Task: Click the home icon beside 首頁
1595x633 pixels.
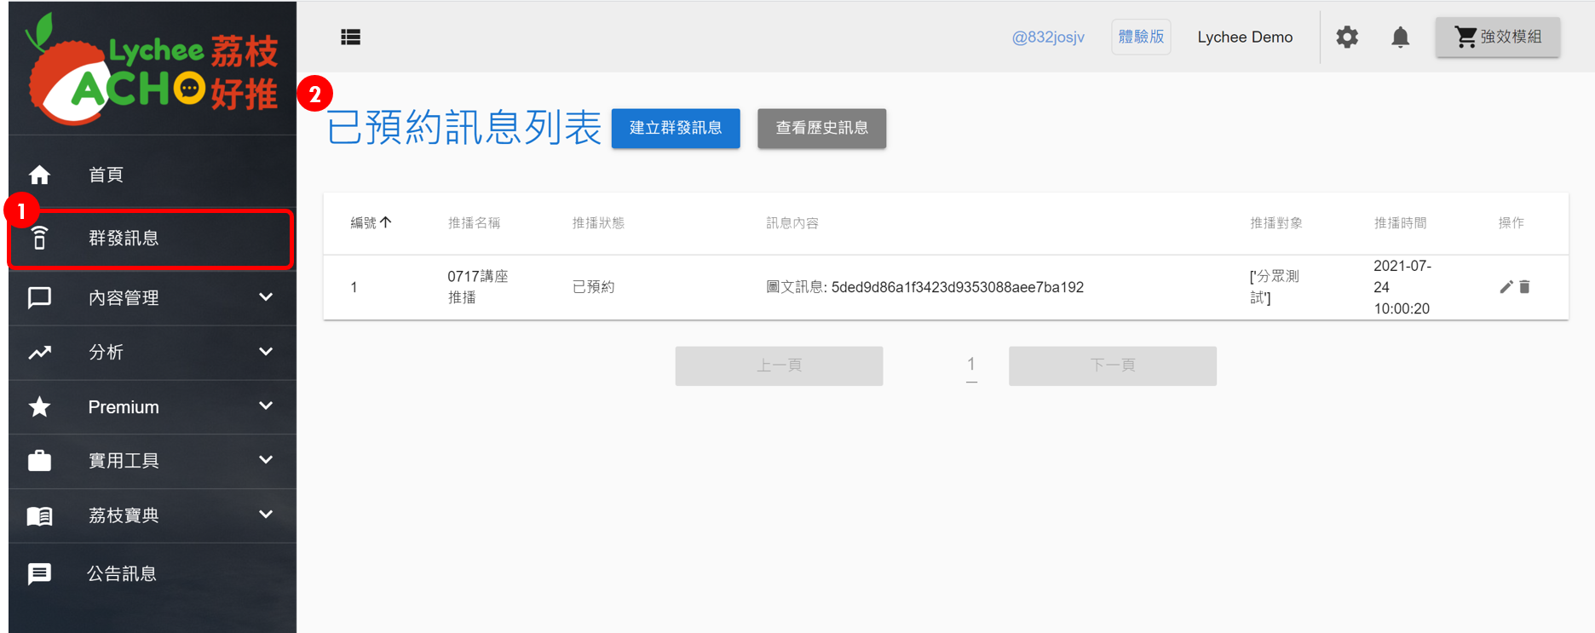Action: pos(39,175)
